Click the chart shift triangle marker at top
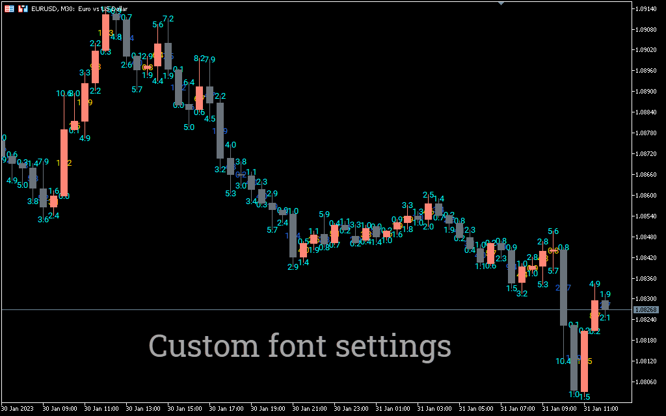Screen dimensions: 666x416 501,3
